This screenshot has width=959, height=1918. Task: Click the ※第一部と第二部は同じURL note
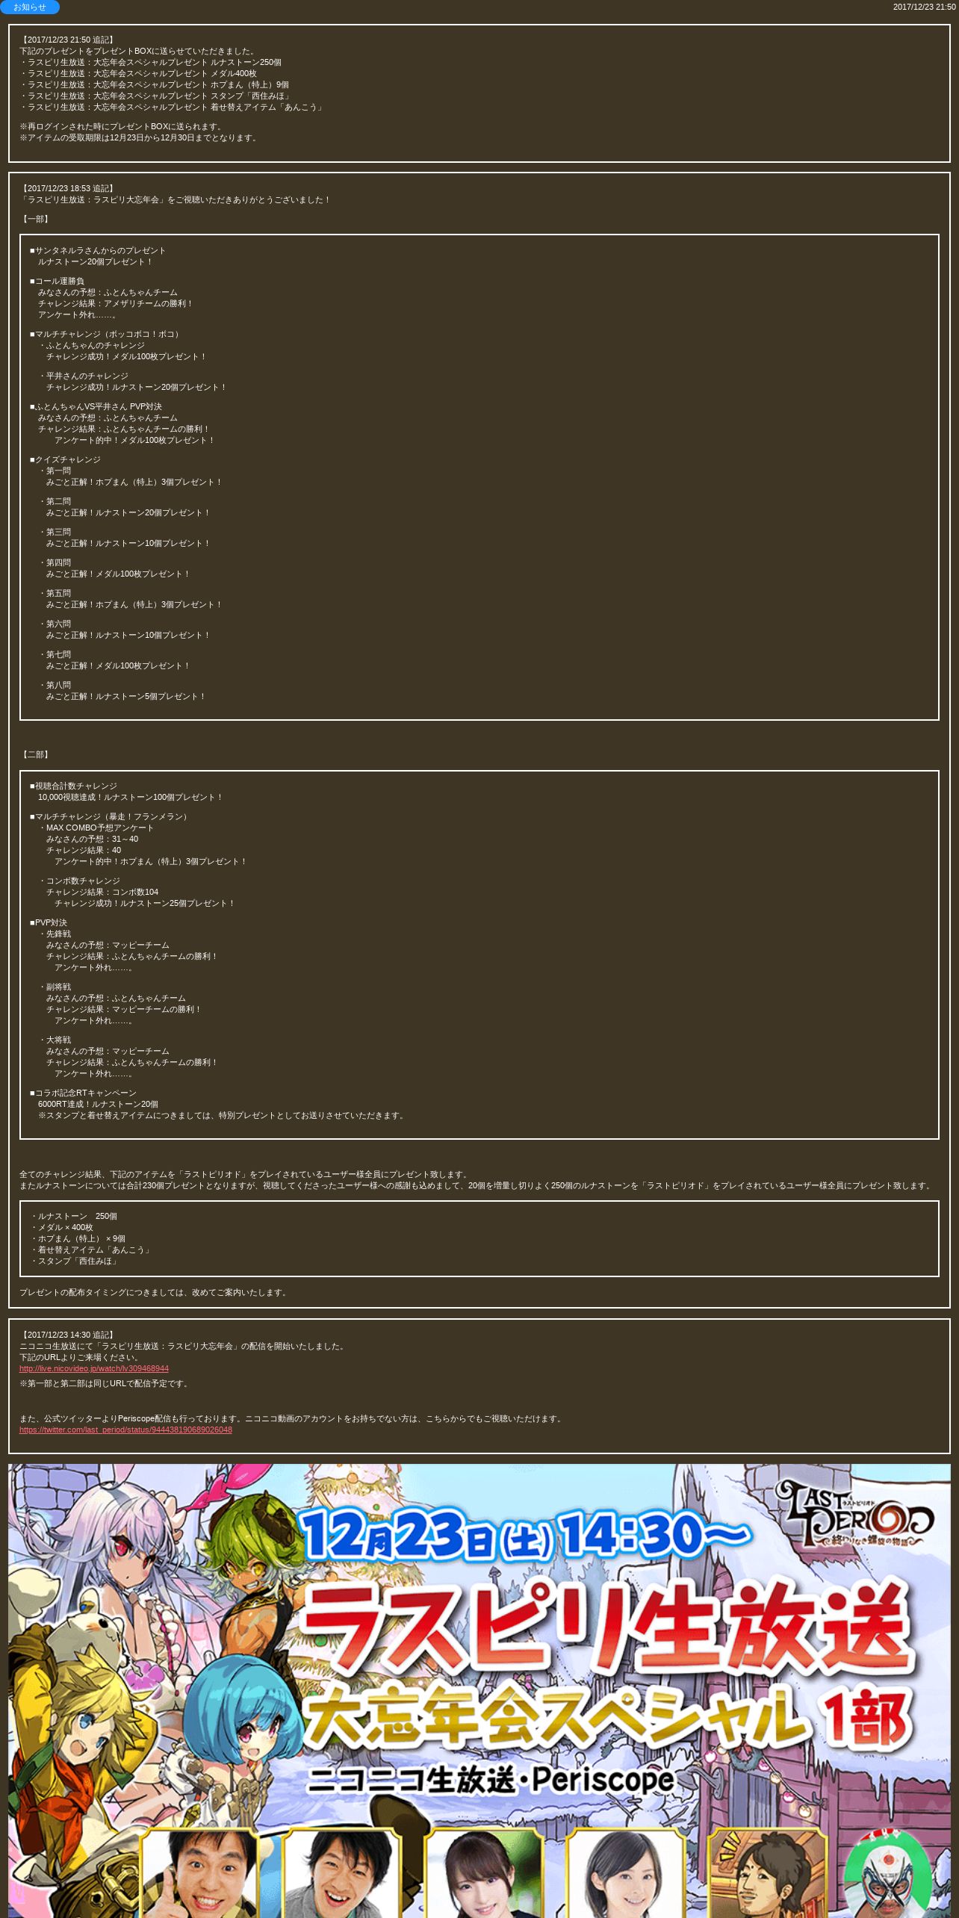pos(105,1383)
